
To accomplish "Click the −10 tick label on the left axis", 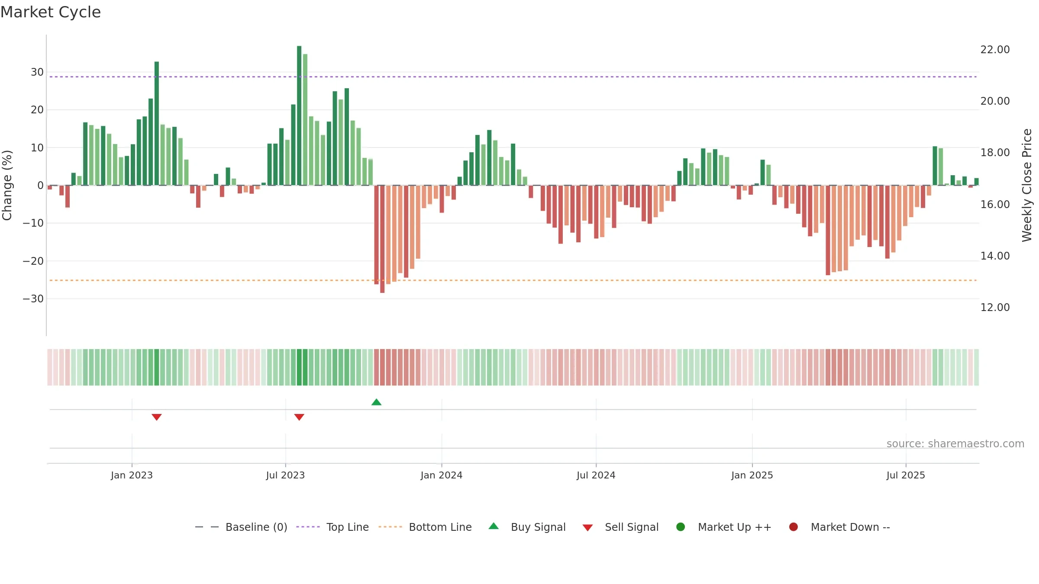I will [x=33, y=223].
